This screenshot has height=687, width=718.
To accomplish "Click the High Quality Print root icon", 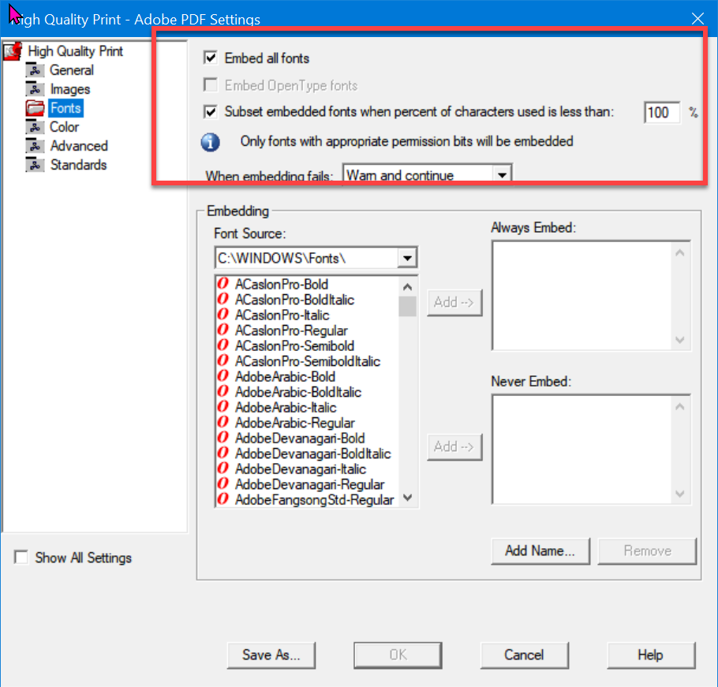I will 12,50.
